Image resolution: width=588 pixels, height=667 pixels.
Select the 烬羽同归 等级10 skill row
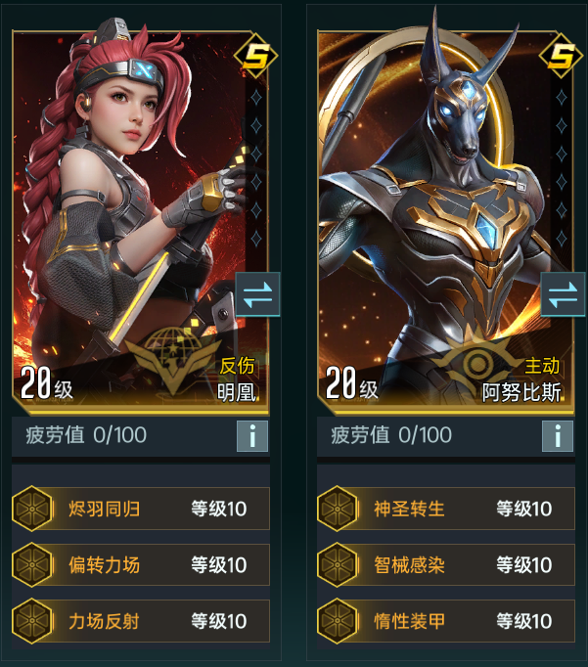pyautogui.click(x=141, y=509)
